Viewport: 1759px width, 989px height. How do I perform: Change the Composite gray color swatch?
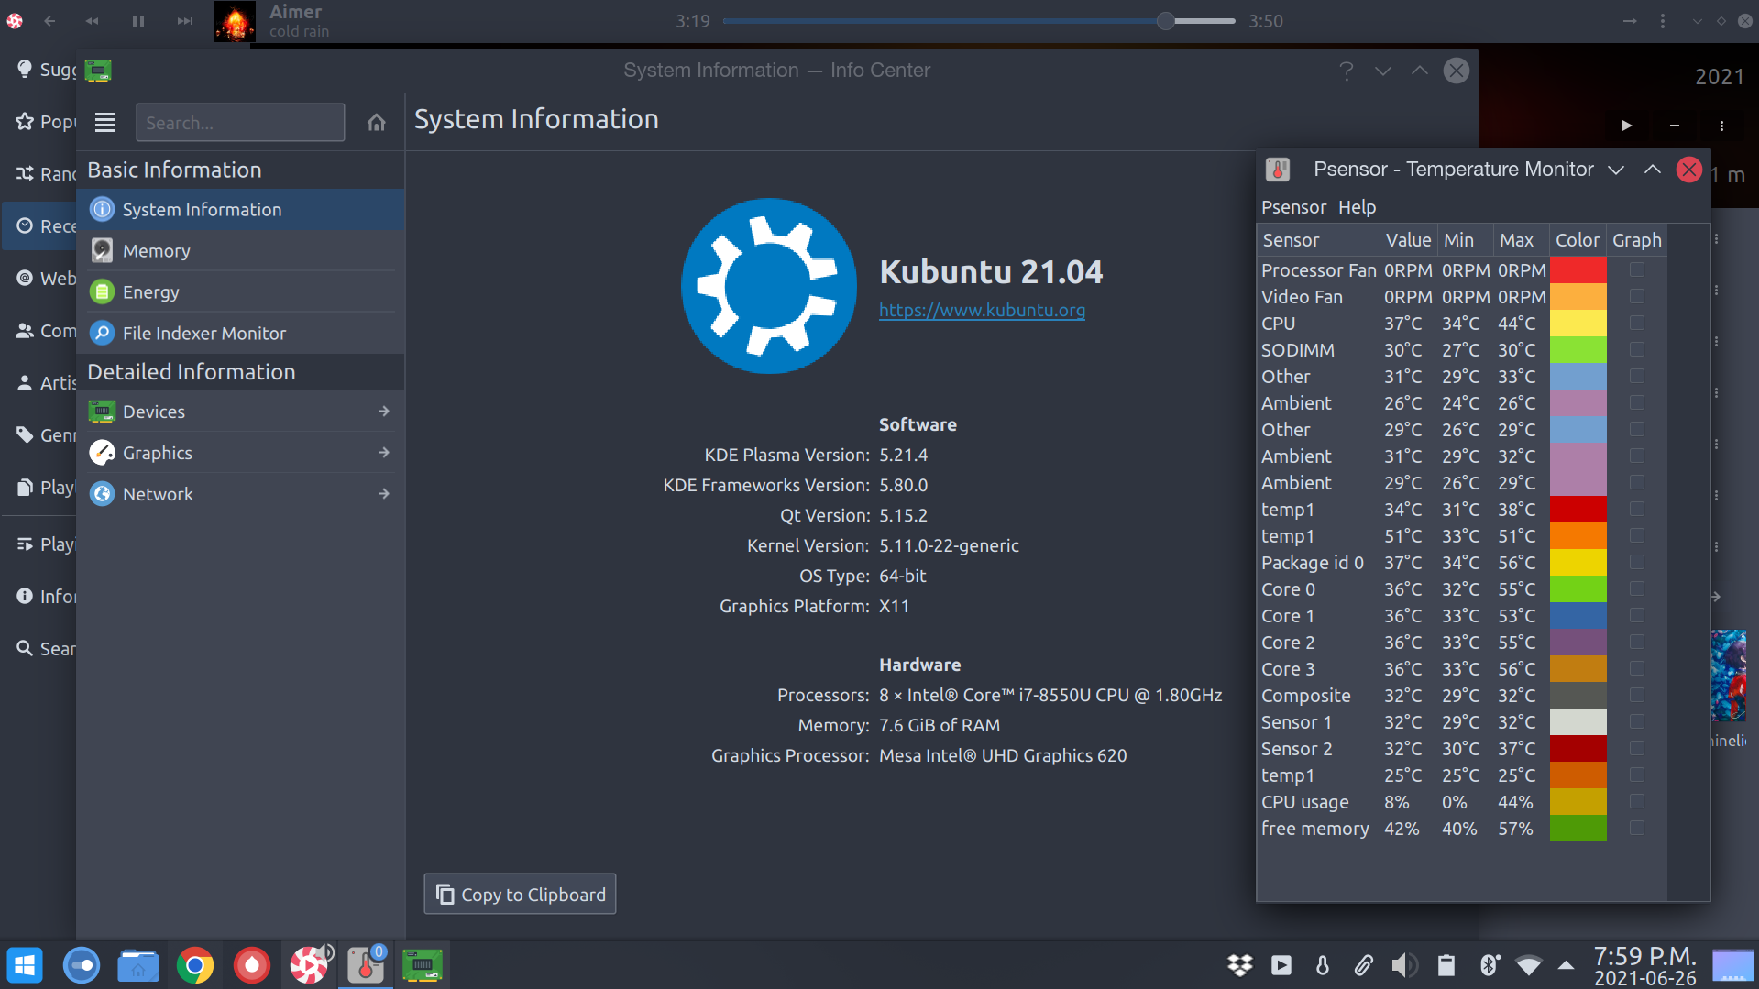(1578, 695)
